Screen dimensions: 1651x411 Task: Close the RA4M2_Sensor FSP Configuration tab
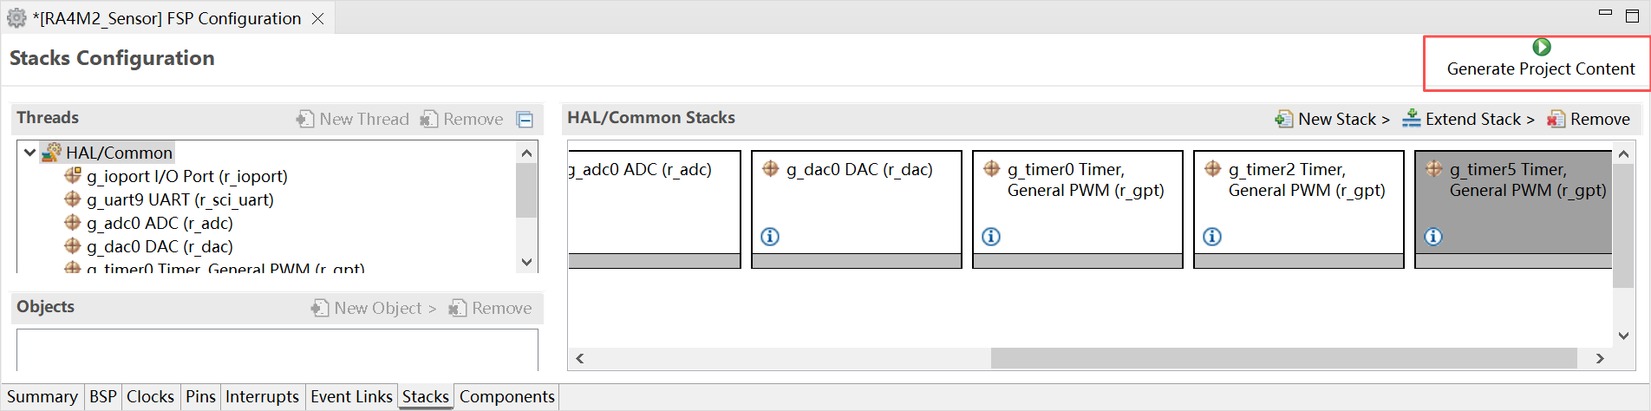pos(318,18)
